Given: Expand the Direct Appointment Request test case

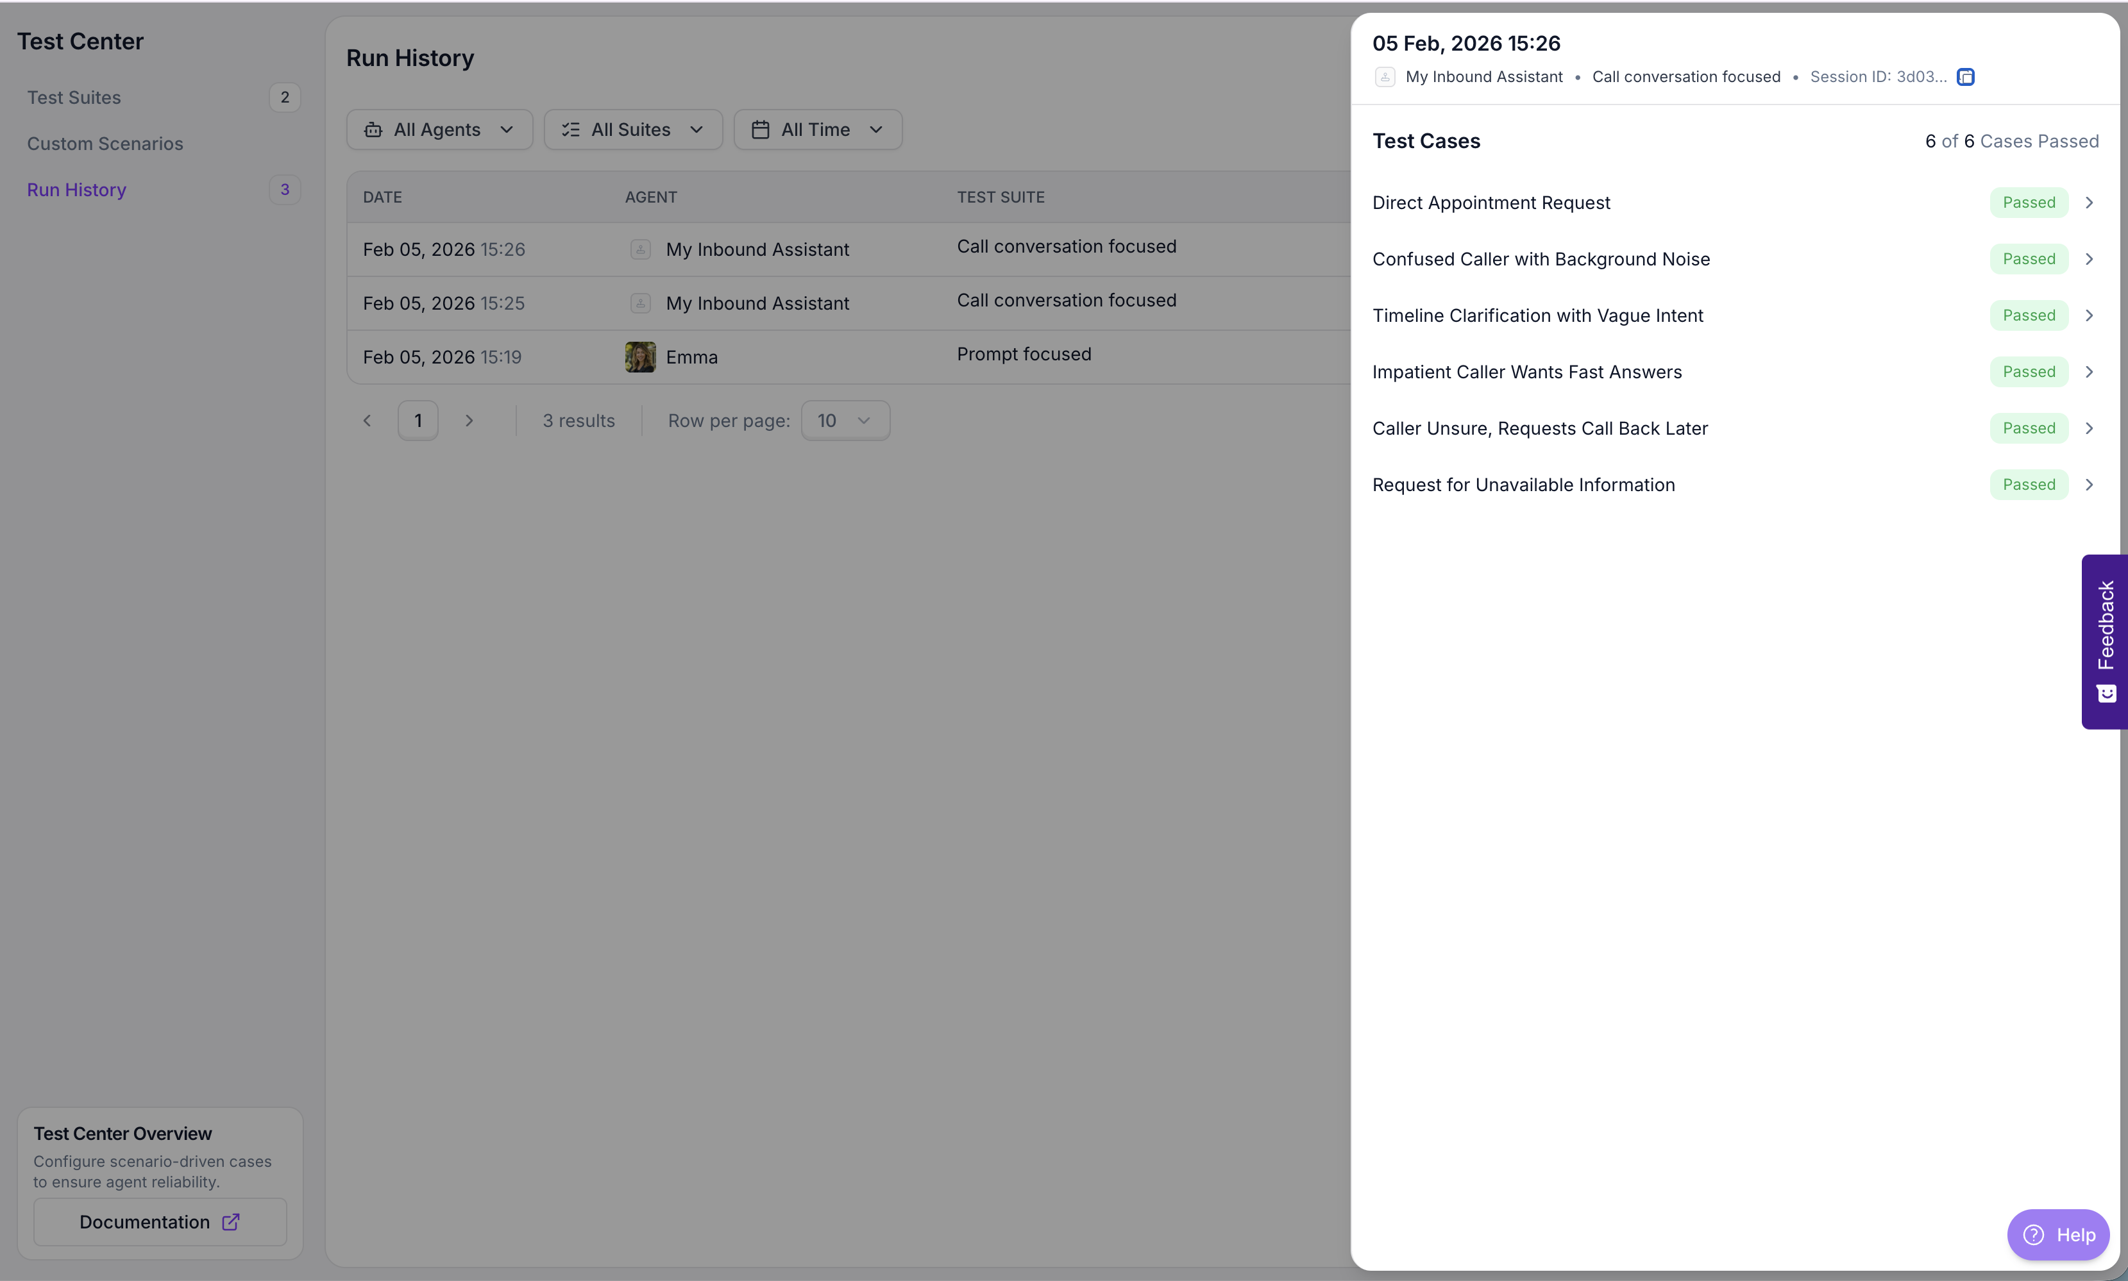Looking at the screenshot, I should click(x=2089, y=203).
